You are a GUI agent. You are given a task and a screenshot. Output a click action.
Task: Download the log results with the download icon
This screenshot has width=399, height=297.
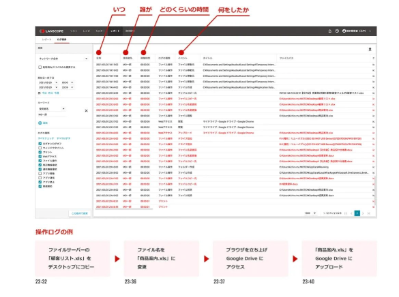coord(370,49)
